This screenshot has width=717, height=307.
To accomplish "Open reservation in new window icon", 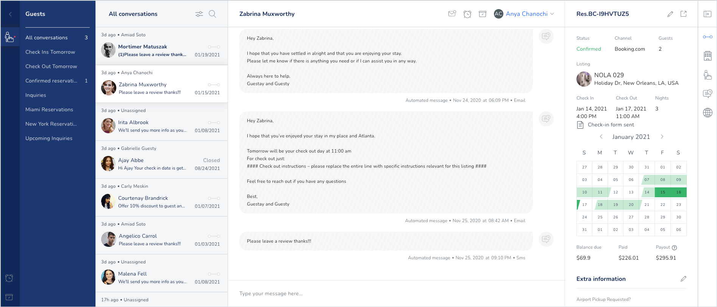I will [x=683, y=14].
